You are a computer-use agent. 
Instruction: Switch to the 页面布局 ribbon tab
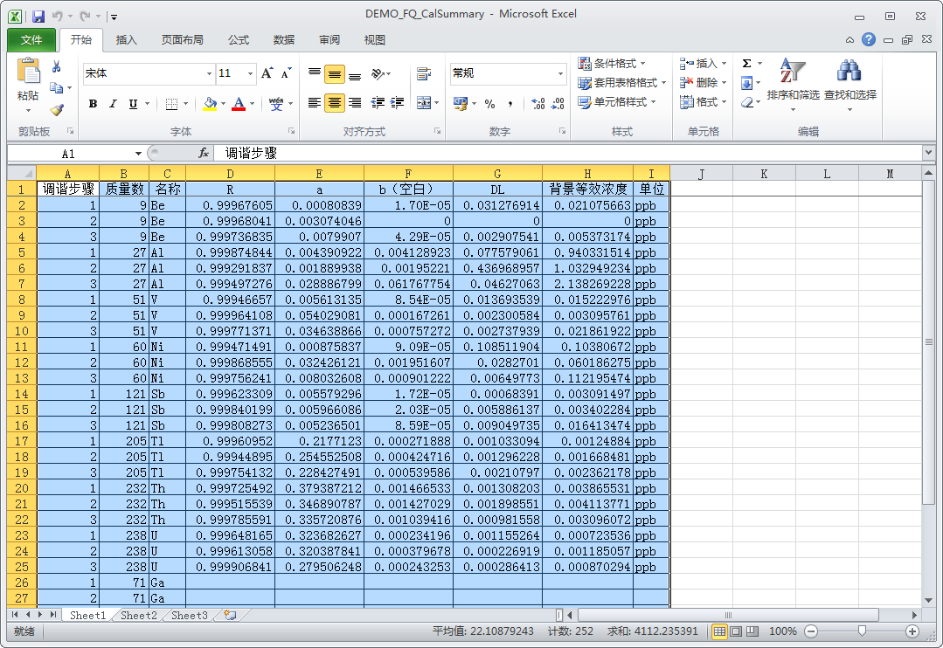(183, 39)
